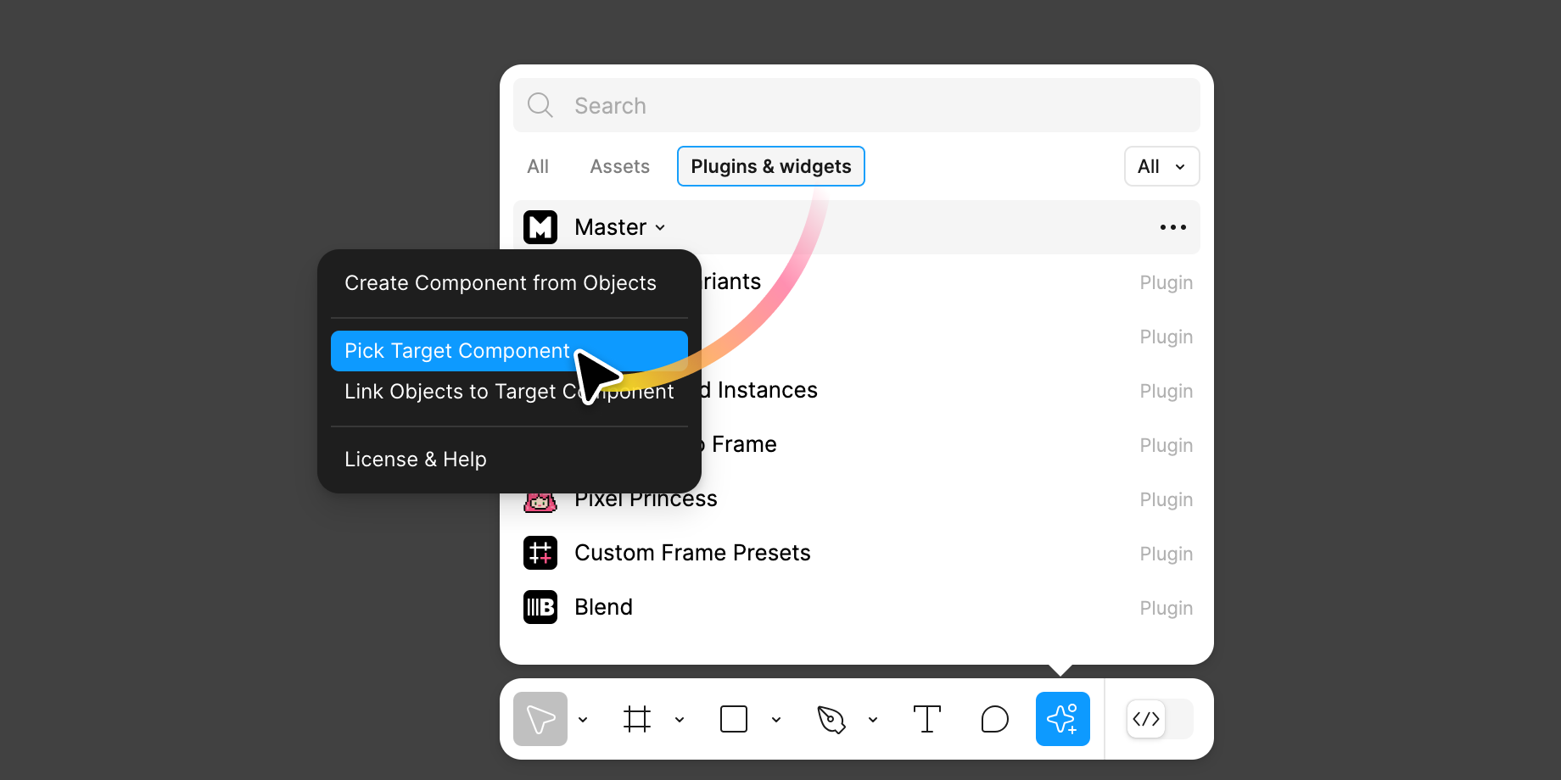This screenshot has height=780, width=1561.
Task: Expand Move tool options chevron
Action: pyautogui.click(x=583, y=720)
